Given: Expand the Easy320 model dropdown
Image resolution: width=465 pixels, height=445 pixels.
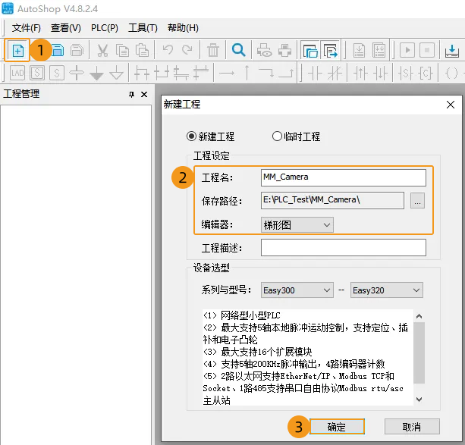Looking at the screenshot, I should pyautogui.click(x=386, y=290).
